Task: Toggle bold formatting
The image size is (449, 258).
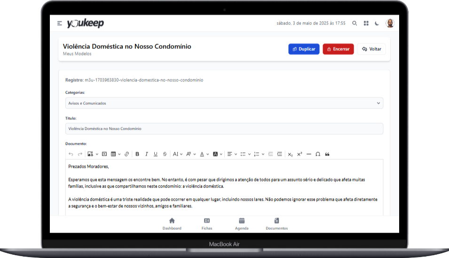Action: 137,154
